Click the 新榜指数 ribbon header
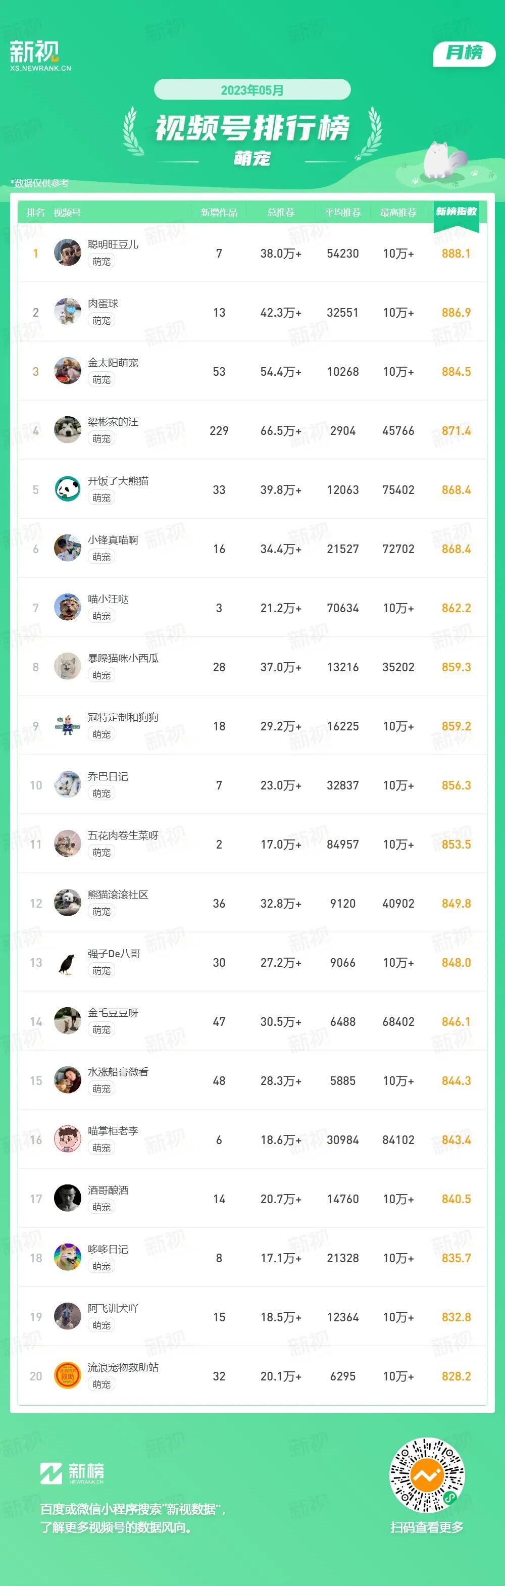Image resolution: width=505 pixels, height=1586 pixels. [x=456, y=212]
